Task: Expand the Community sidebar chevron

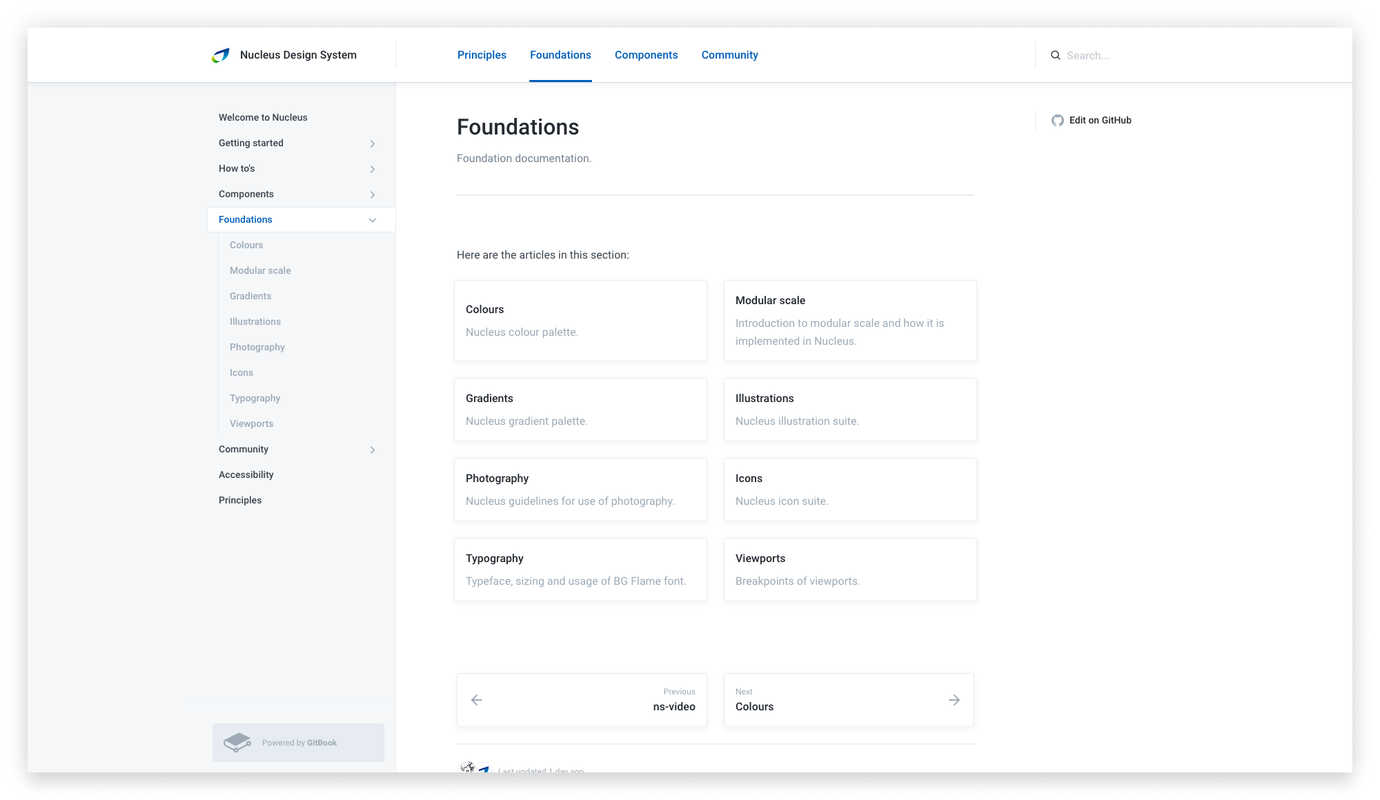Action: coord(373,450)
